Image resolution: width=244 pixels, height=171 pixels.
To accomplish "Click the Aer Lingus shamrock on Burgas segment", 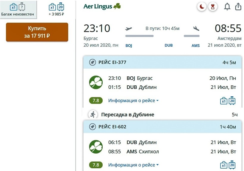I will [96, 83].
